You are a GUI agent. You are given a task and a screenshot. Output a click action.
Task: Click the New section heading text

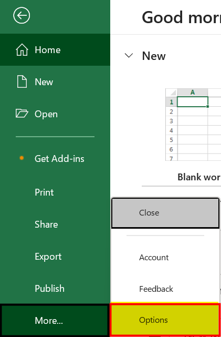154,56
